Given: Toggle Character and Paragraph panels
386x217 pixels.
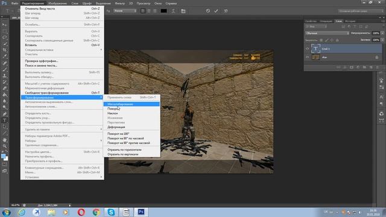Looking at the screenshot, I should (183, 11).
